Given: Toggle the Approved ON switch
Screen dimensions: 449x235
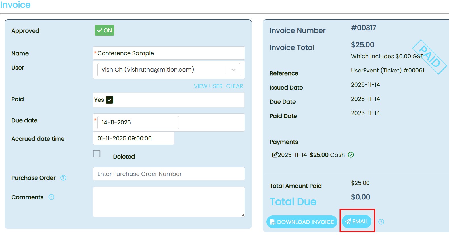Looking at the screenshot, I should click(105, 30).
